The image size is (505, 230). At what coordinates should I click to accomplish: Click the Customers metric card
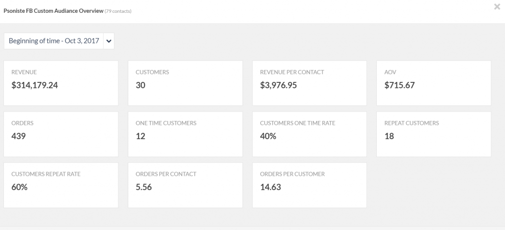tap(185, 83)
